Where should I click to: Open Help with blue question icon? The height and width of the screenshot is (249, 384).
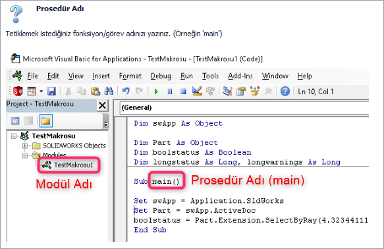(x=285, y=92)
